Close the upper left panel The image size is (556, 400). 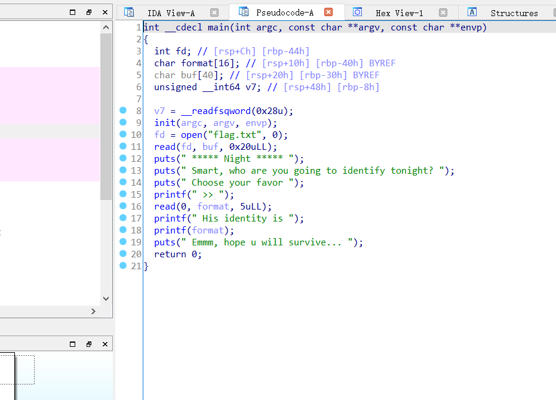105,13
